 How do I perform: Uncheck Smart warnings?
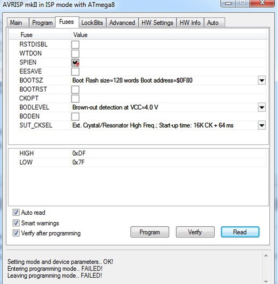pos(16,223)
